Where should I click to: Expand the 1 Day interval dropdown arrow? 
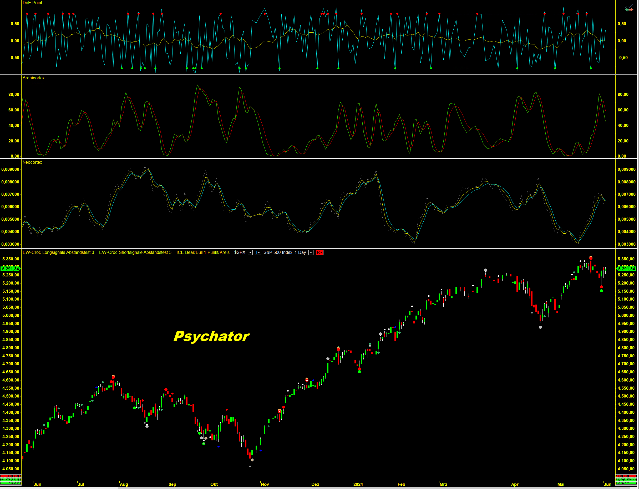point(311,252)
